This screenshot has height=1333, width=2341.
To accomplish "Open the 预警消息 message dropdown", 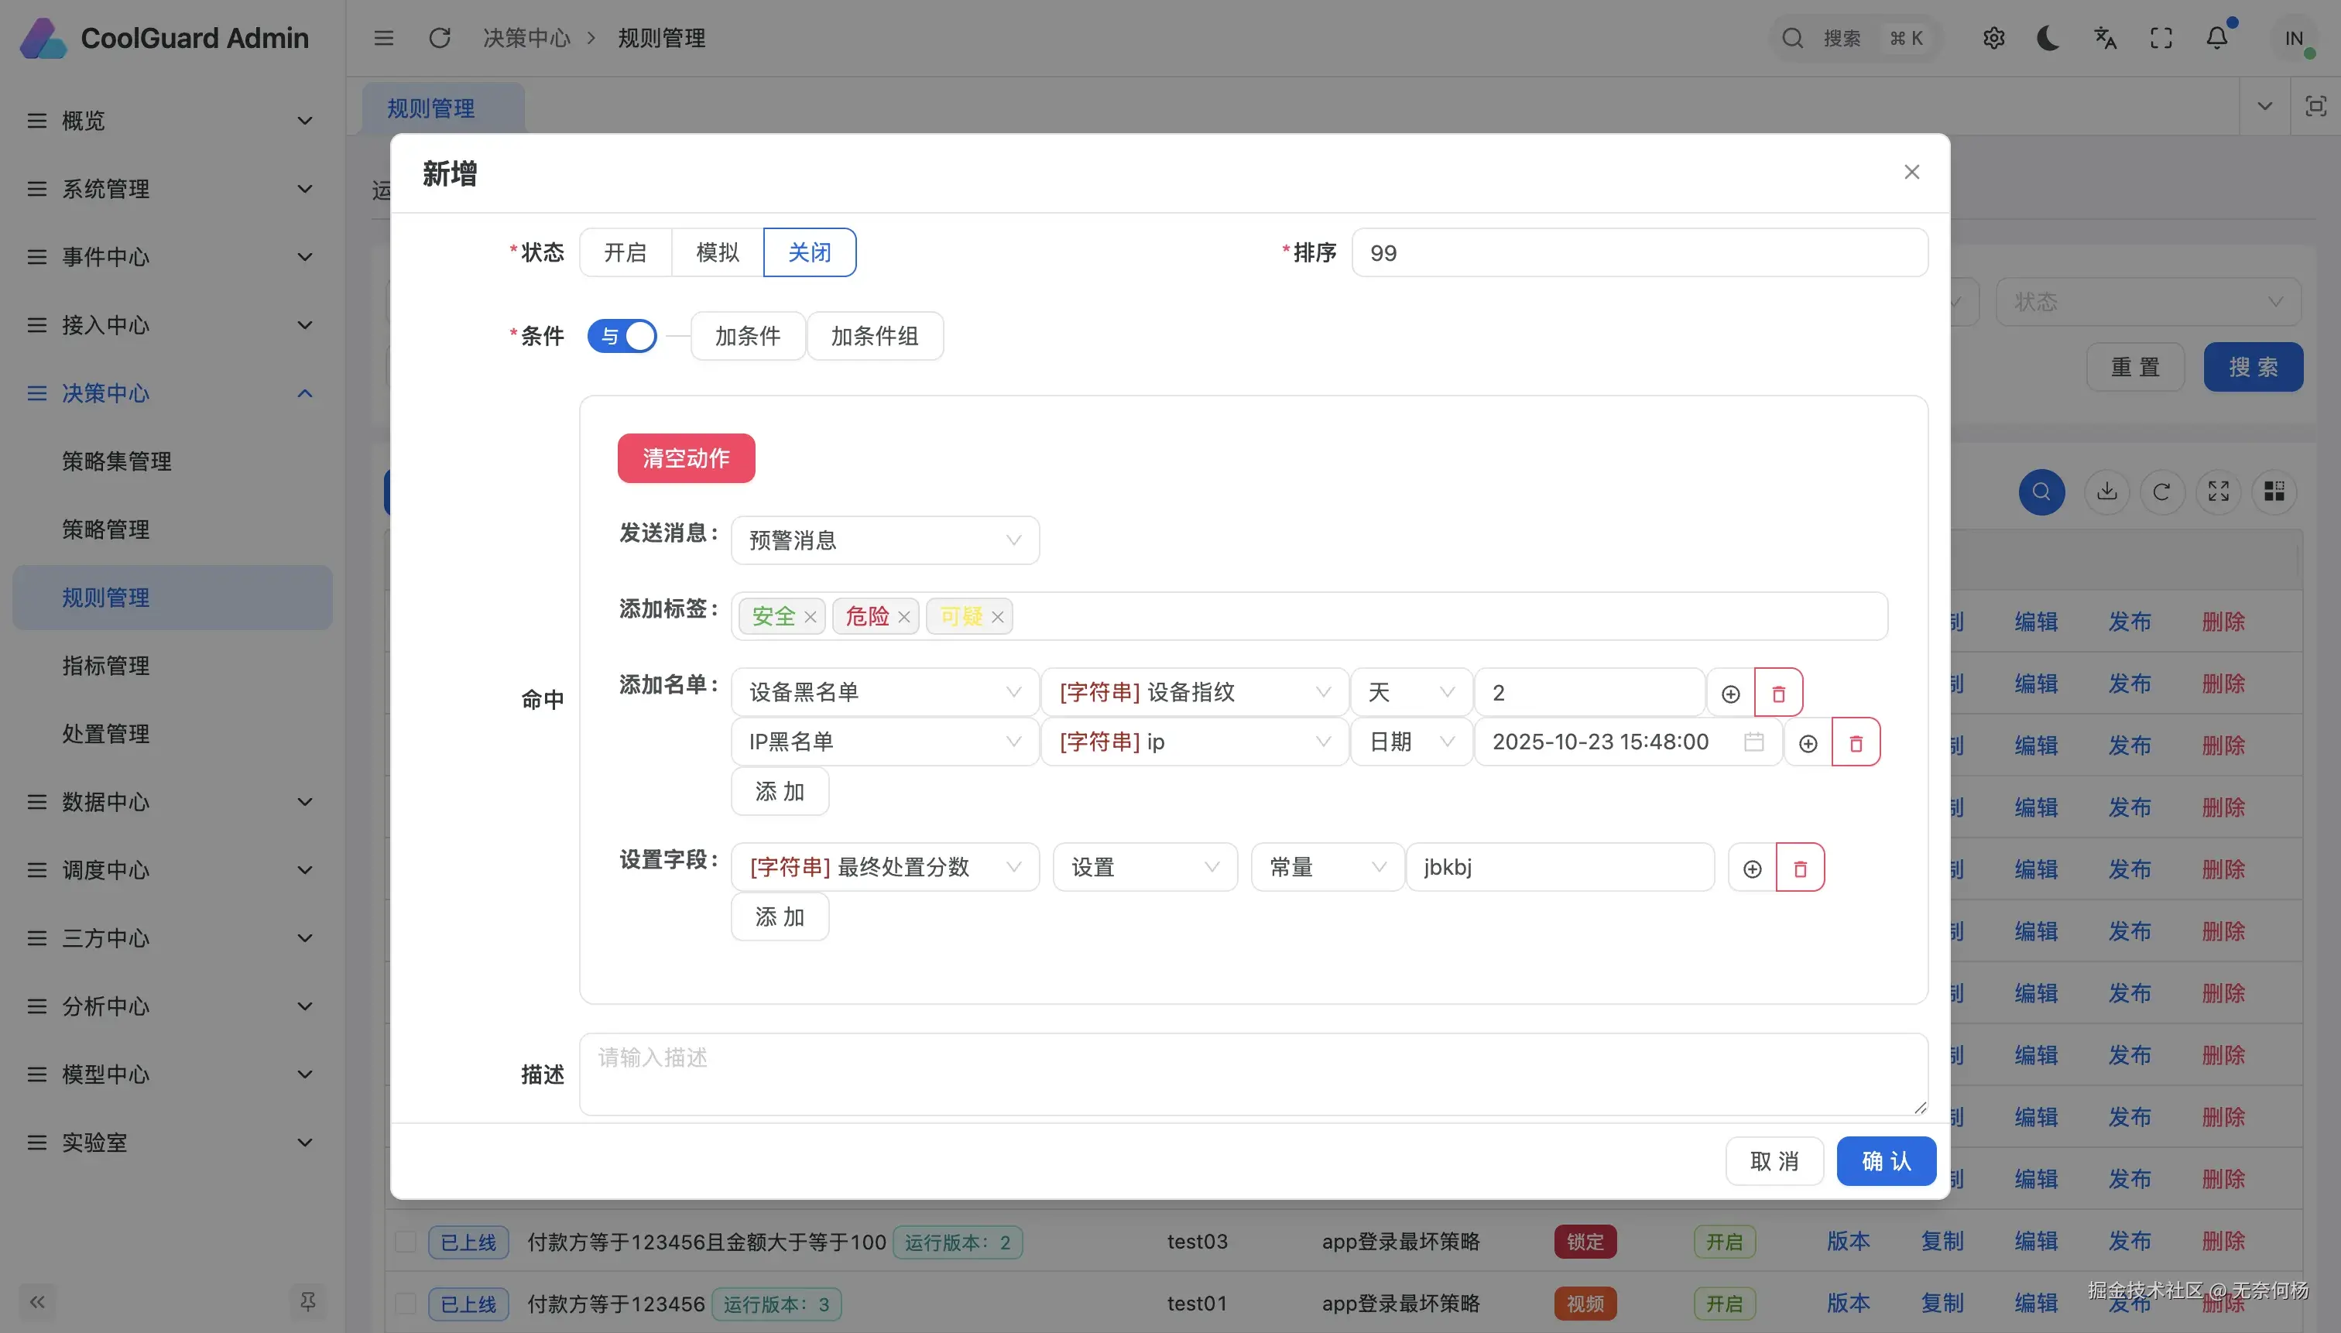I will (x=884, y=540).
